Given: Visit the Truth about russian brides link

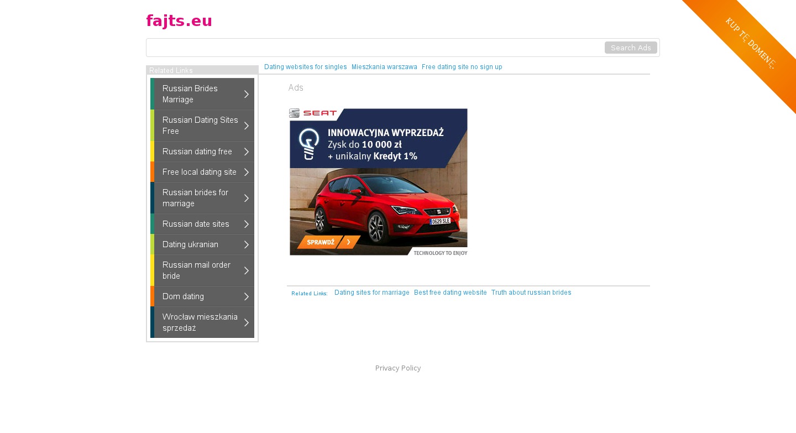Looking at the screenshot, I should pyautogui.click(x=531, y=293).
